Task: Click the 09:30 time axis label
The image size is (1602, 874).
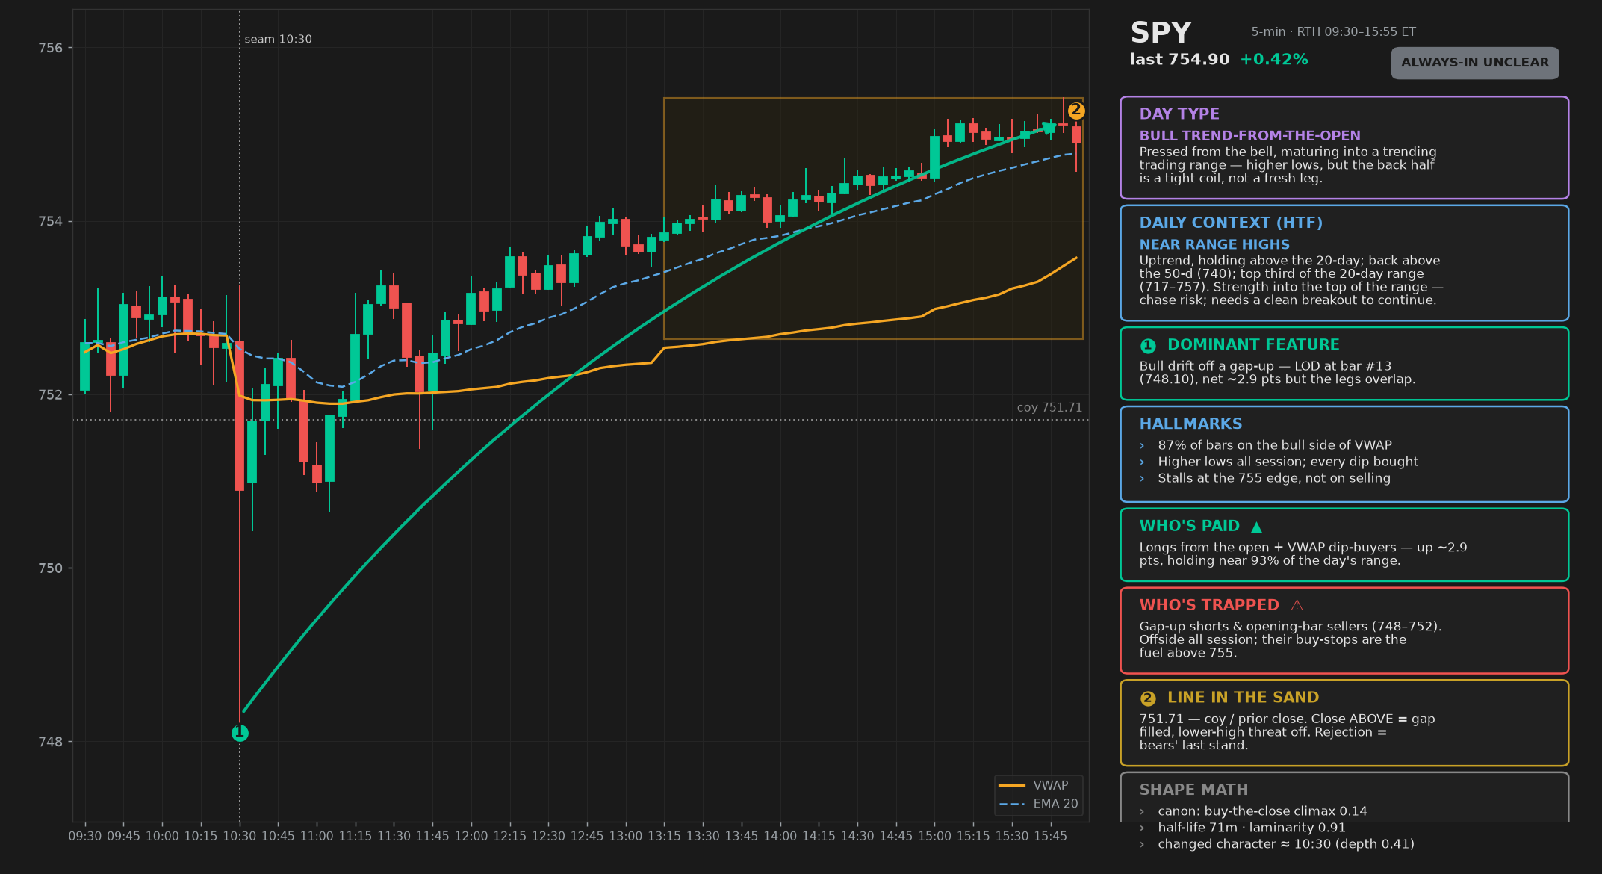Action: pyautogui.click(x=85, y=837)
